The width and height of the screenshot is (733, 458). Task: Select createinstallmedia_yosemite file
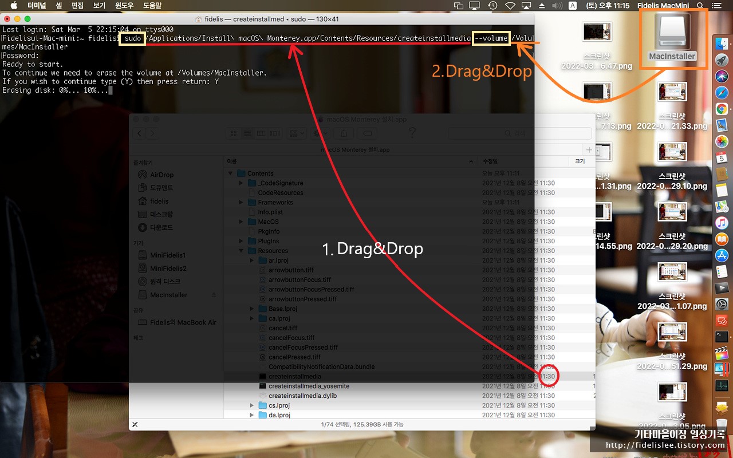click(x=309, y=386)
